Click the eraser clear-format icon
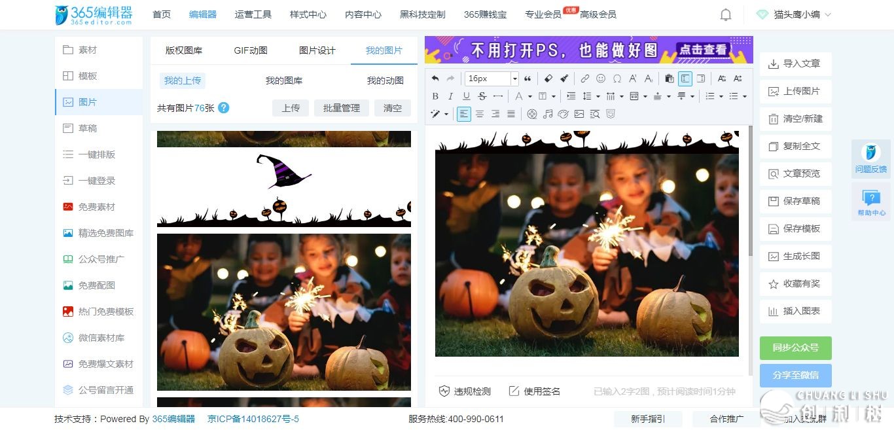Image resolution: width=894 pixels, height=430 pixels. [x=548, y=79]
